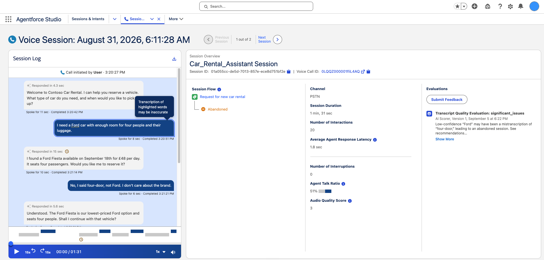Open the More navigation menu
The width and height of the screenshot is (544, 260).
[x=176, y=19]
